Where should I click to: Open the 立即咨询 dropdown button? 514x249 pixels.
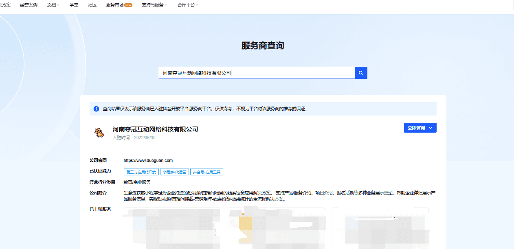[x=420, y=128]
